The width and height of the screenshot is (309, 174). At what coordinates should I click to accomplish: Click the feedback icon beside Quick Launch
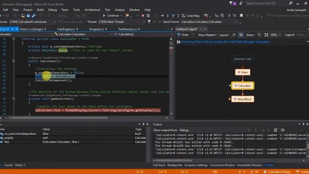[x=241, y=3]
